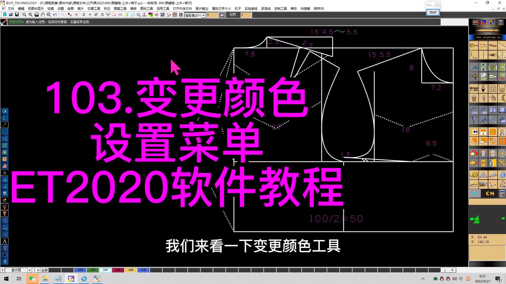Switch measurement units with the CM button
This screenshot has width=506, height=284.
(x=490, y=194)
